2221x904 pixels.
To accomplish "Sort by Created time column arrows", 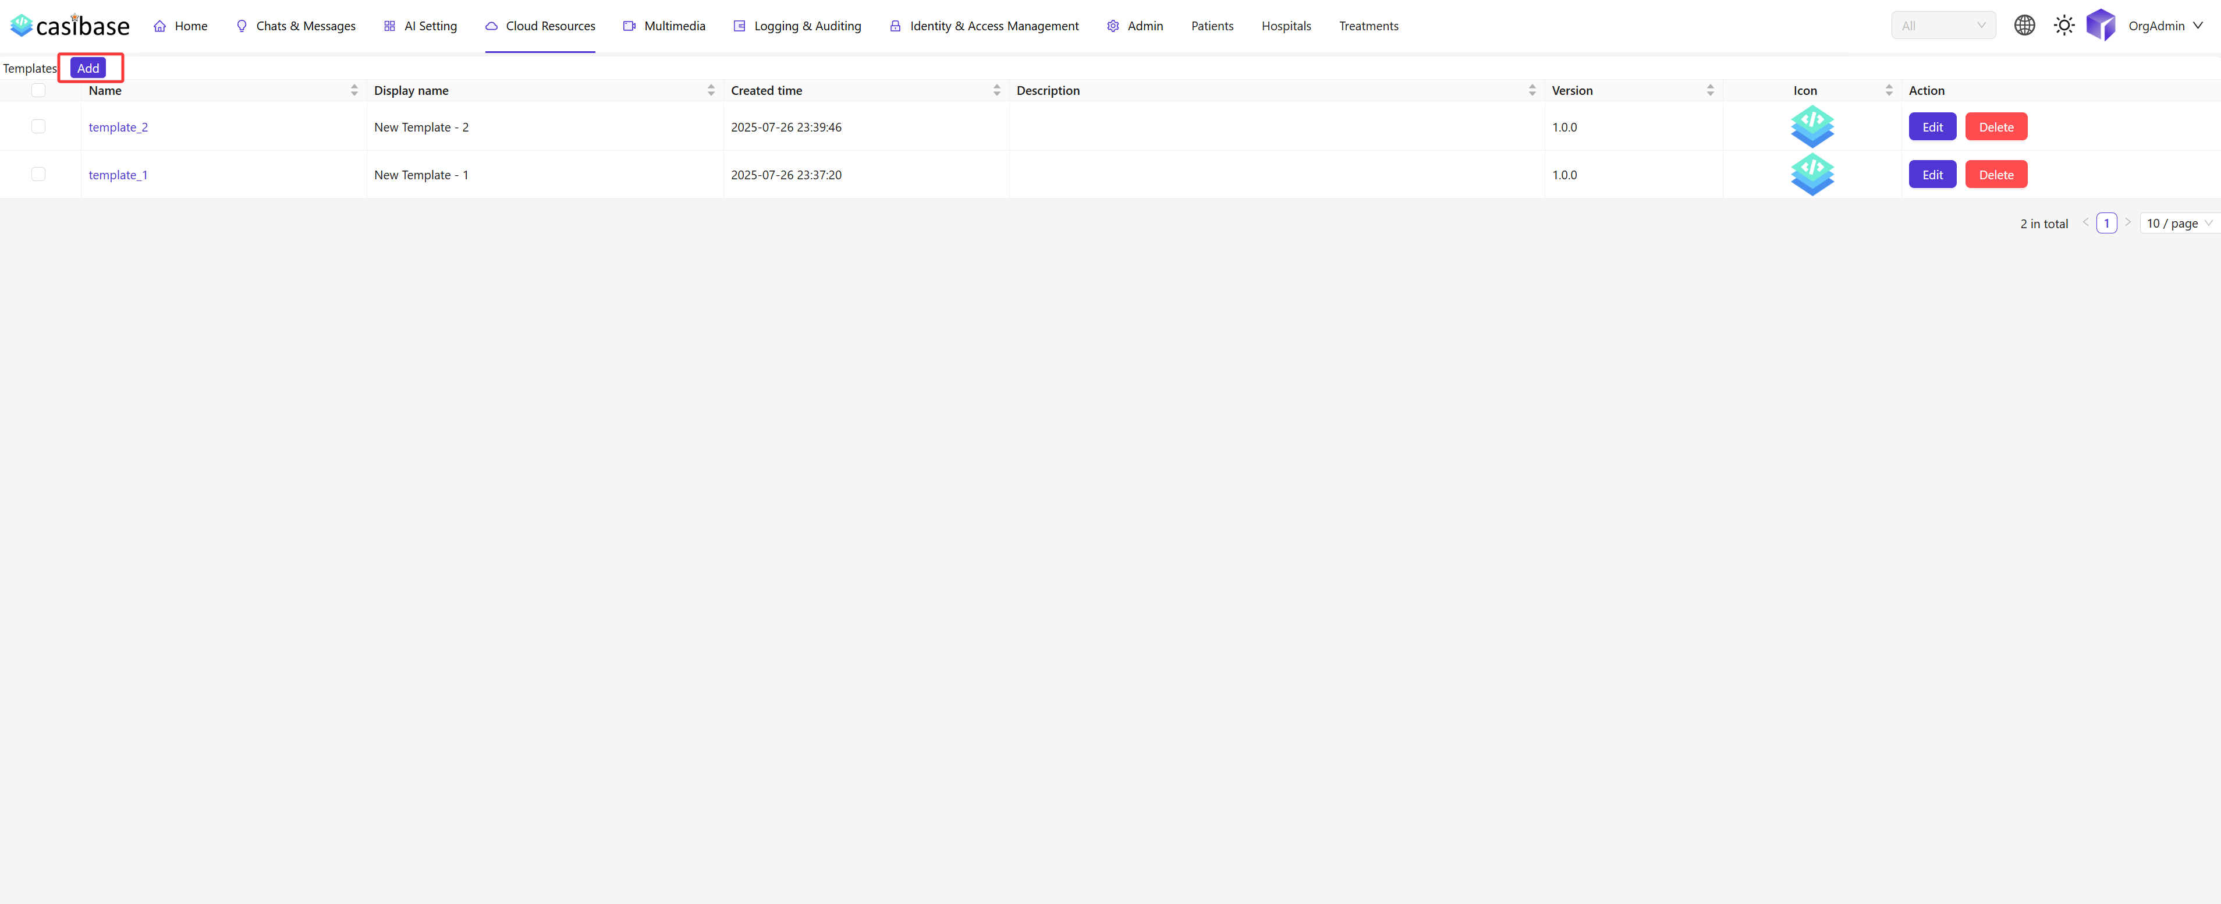I will [x=996, y=91].
